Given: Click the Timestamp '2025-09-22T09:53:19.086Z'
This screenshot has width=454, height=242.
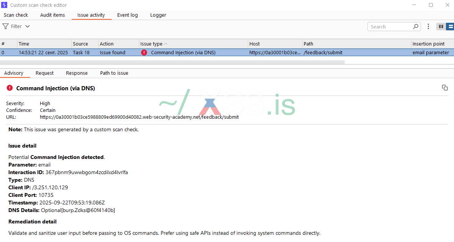Looking at the screenshot, I should tap(72, 203).
